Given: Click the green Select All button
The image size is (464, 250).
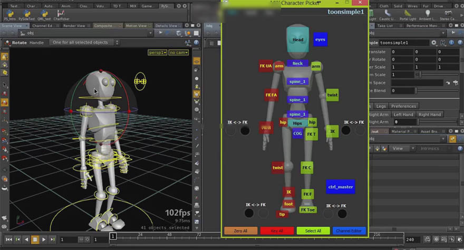Looking at the screenshot, I should (313, 231).
